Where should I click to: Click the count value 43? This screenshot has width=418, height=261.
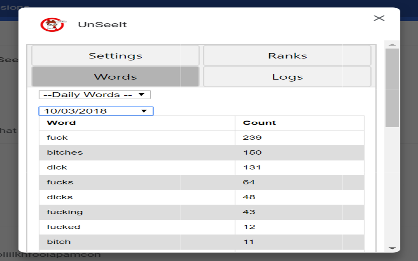[249, 212]
